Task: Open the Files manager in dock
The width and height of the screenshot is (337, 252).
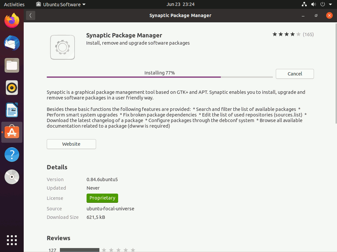Action: (12, 65)
